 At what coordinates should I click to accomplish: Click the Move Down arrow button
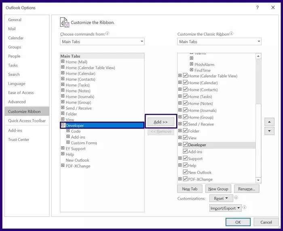tap(269, 131)
